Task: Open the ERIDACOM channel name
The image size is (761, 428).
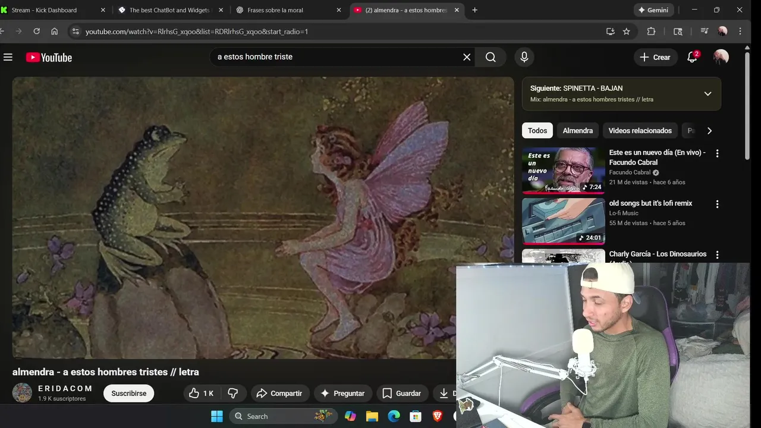Action: [65, 388]
